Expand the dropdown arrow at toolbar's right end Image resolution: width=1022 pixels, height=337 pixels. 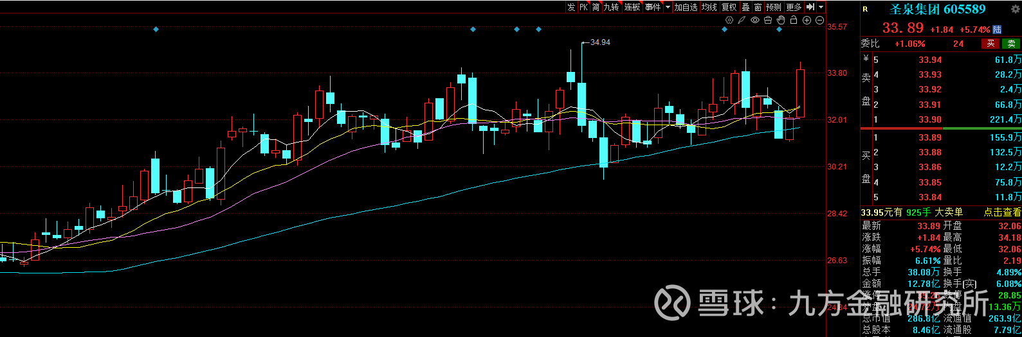coord(821,7)
